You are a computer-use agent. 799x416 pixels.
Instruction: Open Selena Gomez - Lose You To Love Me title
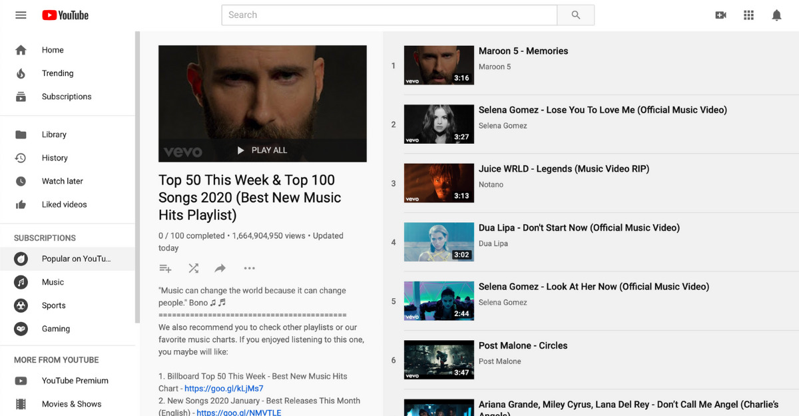pos(603,110)
